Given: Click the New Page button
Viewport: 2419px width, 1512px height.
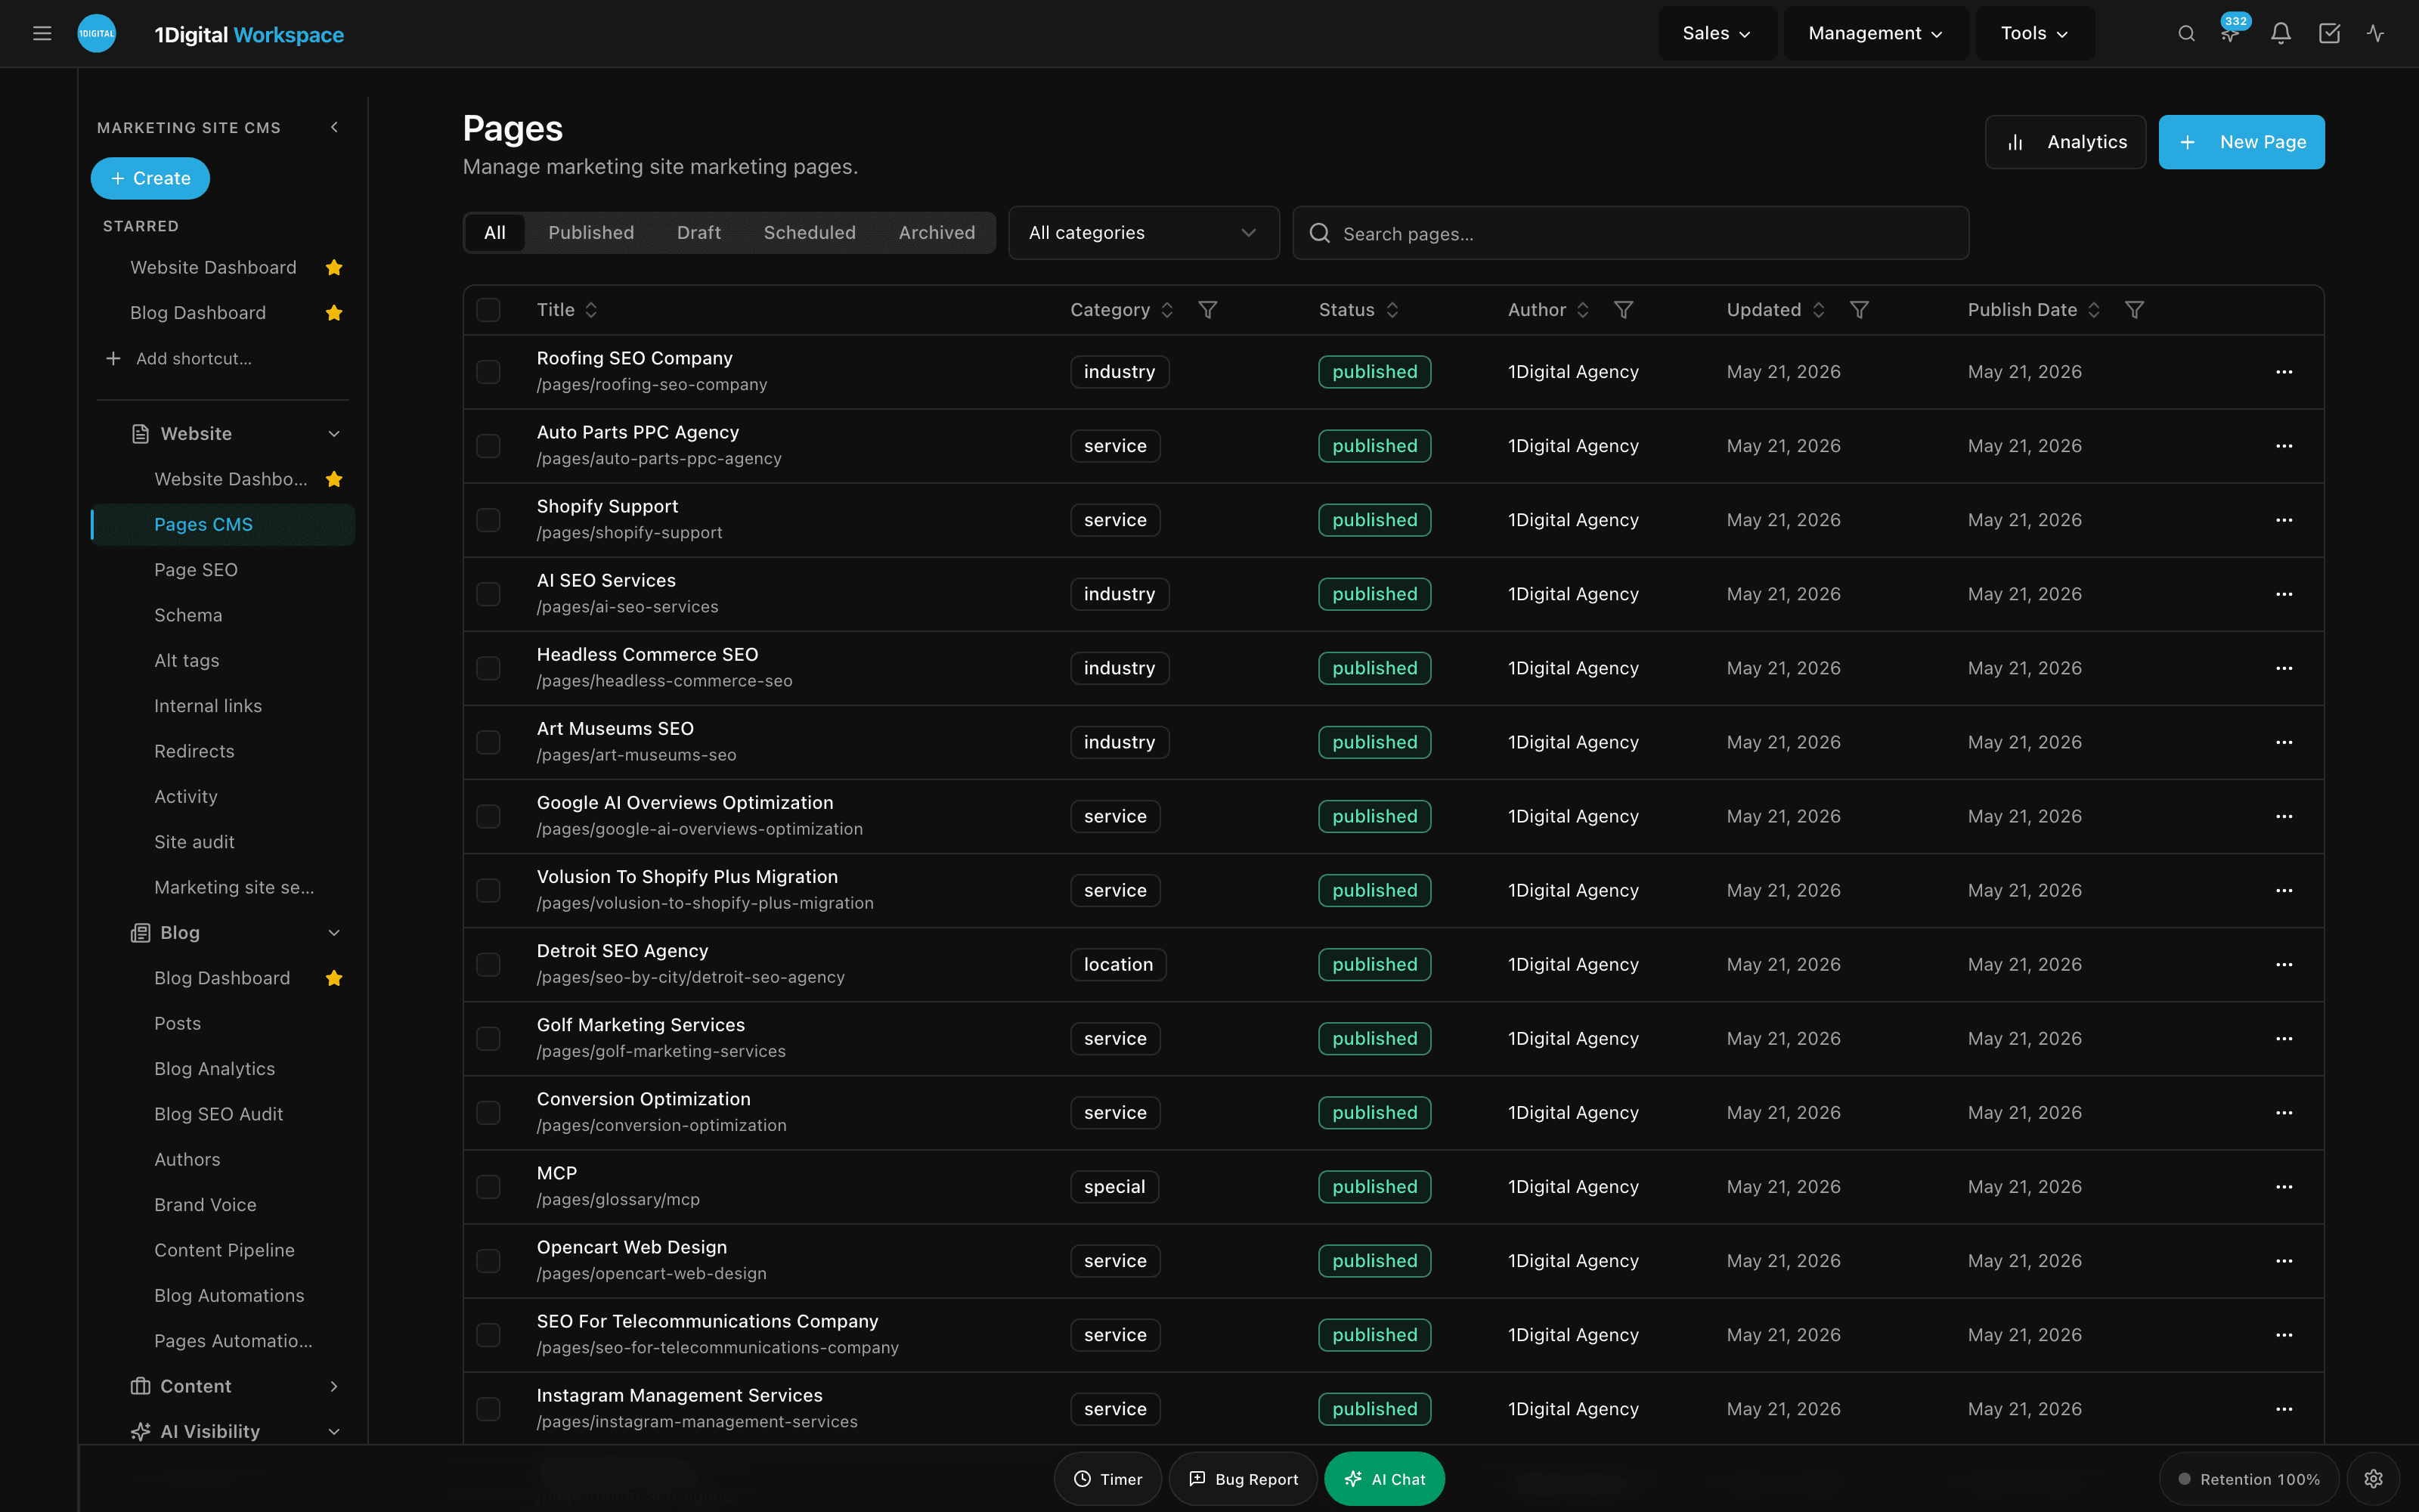Looking at the screenshot, I should click(2241, 142).
